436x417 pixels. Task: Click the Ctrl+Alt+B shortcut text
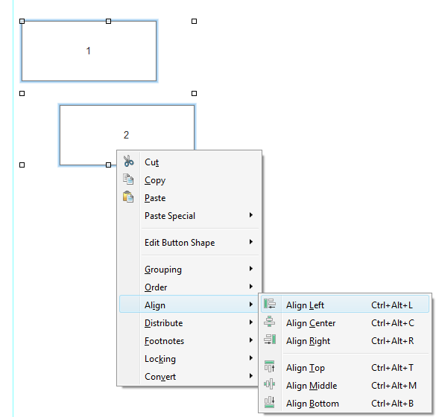(392, 403)
